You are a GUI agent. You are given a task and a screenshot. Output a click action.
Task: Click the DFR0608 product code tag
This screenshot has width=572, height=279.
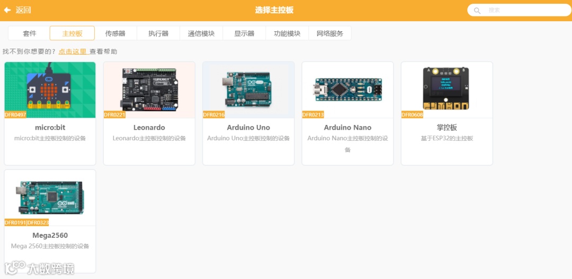412,114
